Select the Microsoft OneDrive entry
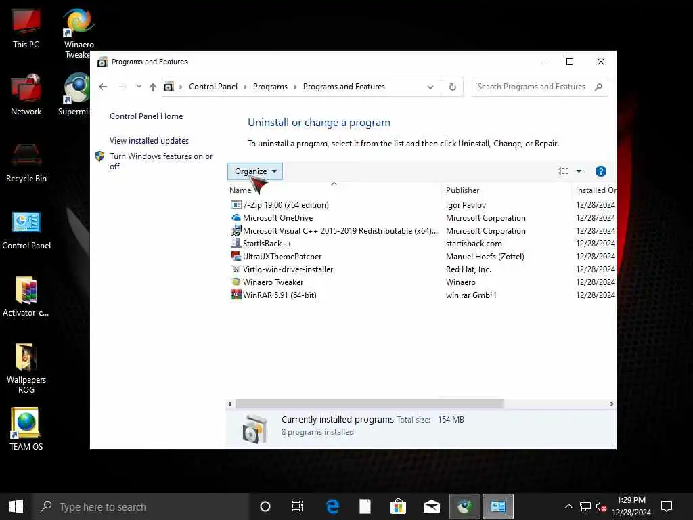Image resolution: width=693 pixels, height=520 pixels. [277, 217]
